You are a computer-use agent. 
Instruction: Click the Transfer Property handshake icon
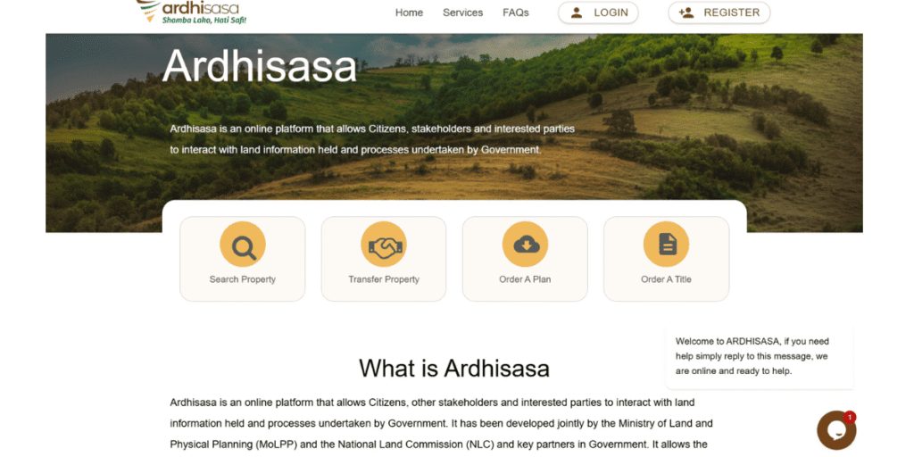pyautogui.click(x=384, y=245)
